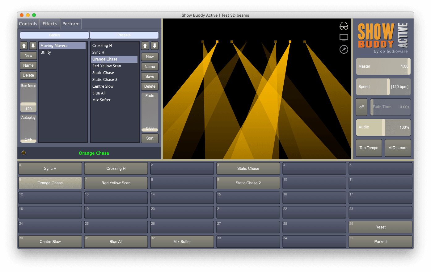The width and height of the screenshot is (431, 272).
Task: Adjust the Master level slider
Action: click(383, 66)
